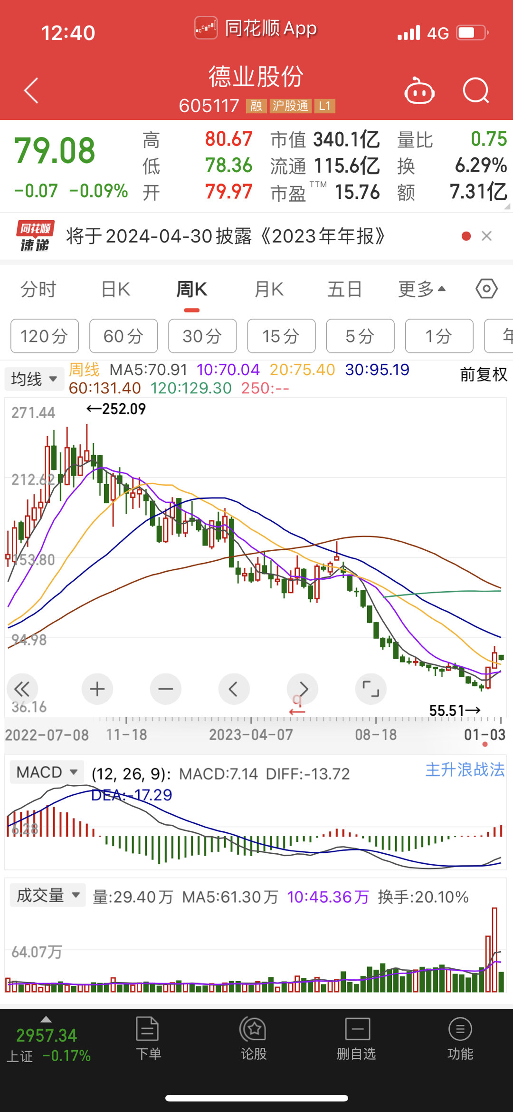Screen dimensions: 513x1112
Task: Open 成交量 indicator dropdown
Action: pyautogui.click(x=47, y=895)
